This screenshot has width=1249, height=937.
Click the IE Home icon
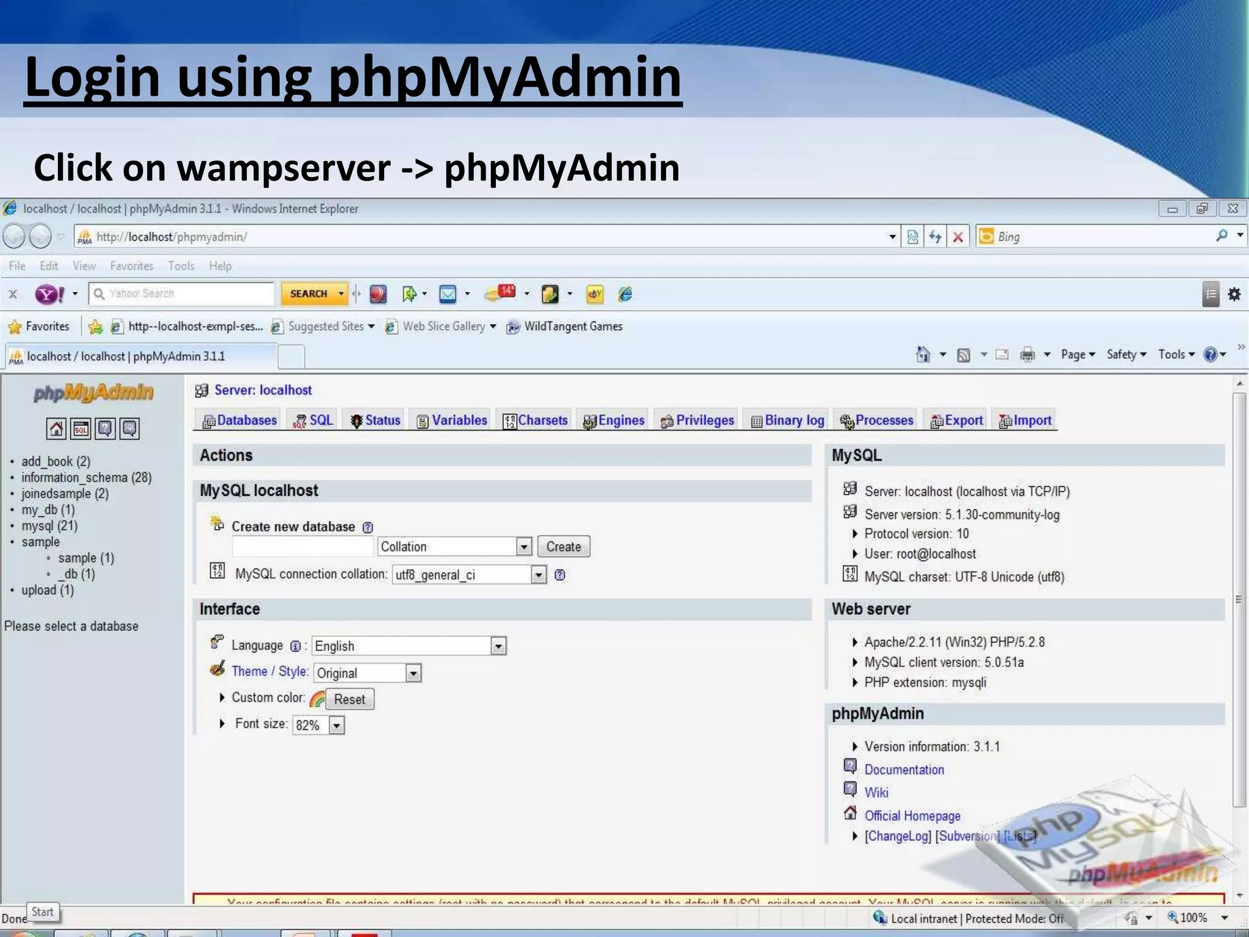click(923, 354)
